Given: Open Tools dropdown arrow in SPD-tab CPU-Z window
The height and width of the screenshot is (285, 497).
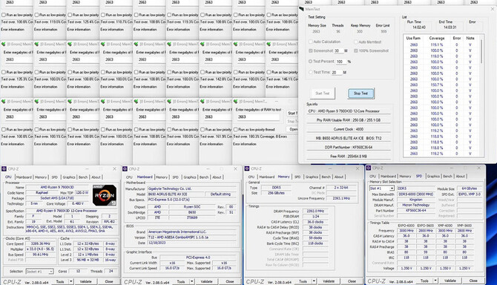Looking at the screenshot, I should 435,281.
